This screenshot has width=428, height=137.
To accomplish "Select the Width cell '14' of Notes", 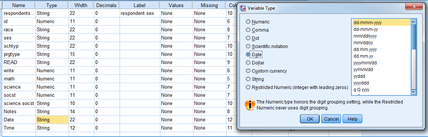I will tap(81, 112).
